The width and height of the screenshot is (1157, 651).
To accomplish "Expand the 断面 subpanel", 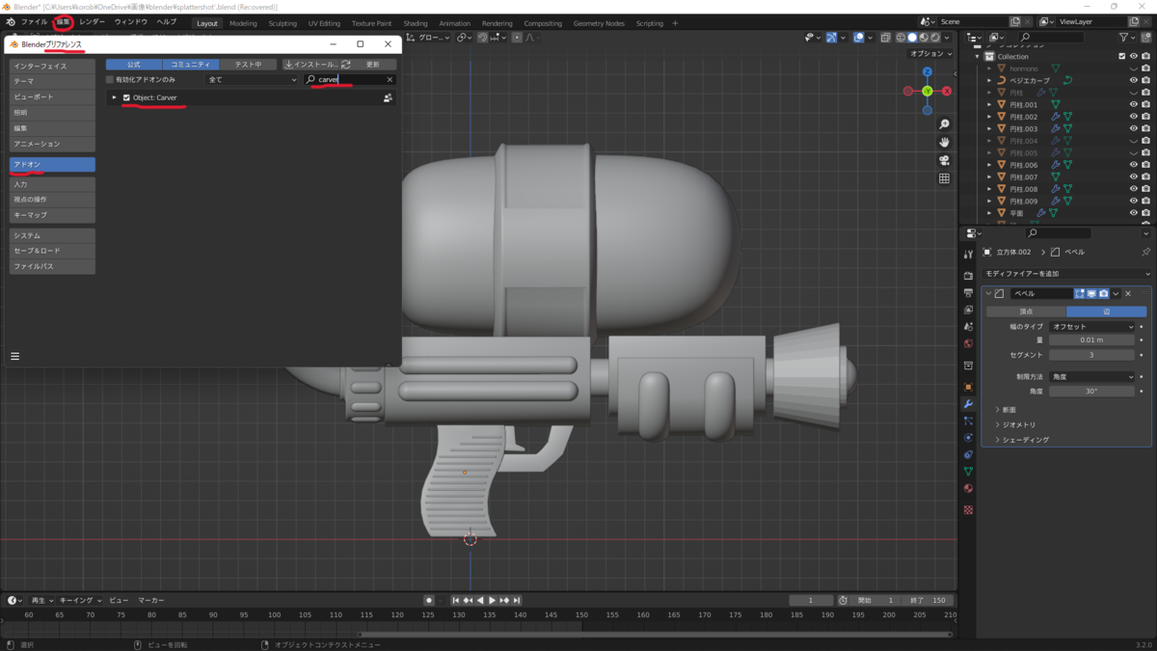I will tap(1005, 410).
